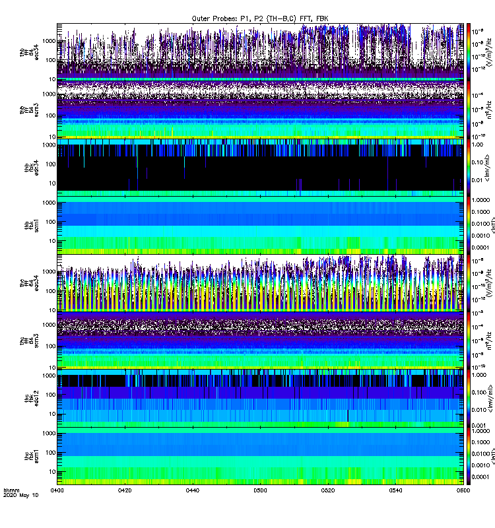Click the 0420 time axis label
The height and width of the screenshot is (528, 495).
[125, 490]
